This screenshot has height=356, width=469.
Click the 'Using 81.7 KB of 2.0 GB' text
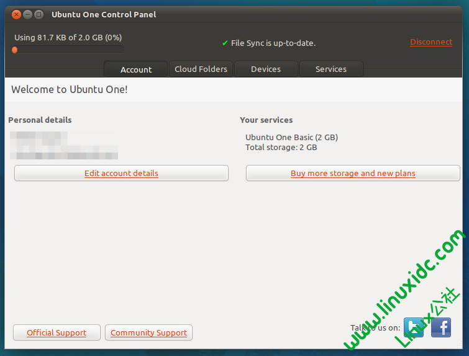[68, 38]
